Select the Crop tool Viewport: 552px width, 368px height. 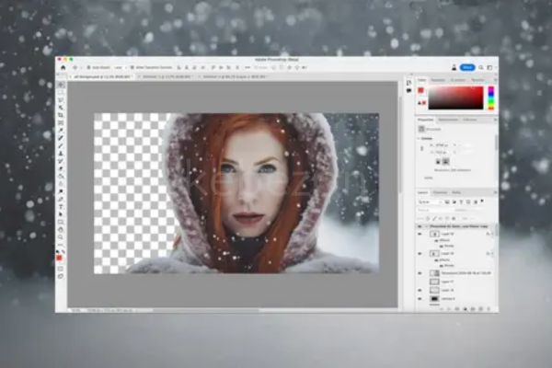pyautogui.click(x=61, y=115)
